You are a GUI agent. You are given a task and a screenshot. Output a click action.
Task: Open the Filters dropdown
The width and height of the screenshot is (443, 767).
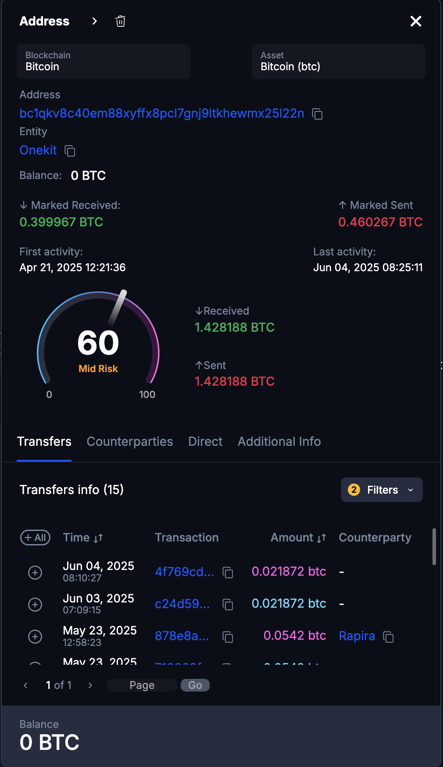[x=382, y=490]
